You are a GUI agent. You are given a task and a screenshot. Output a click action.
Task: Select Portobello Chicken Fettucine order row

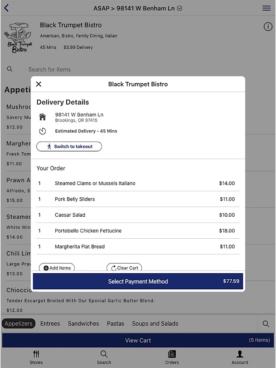point(138,231)
